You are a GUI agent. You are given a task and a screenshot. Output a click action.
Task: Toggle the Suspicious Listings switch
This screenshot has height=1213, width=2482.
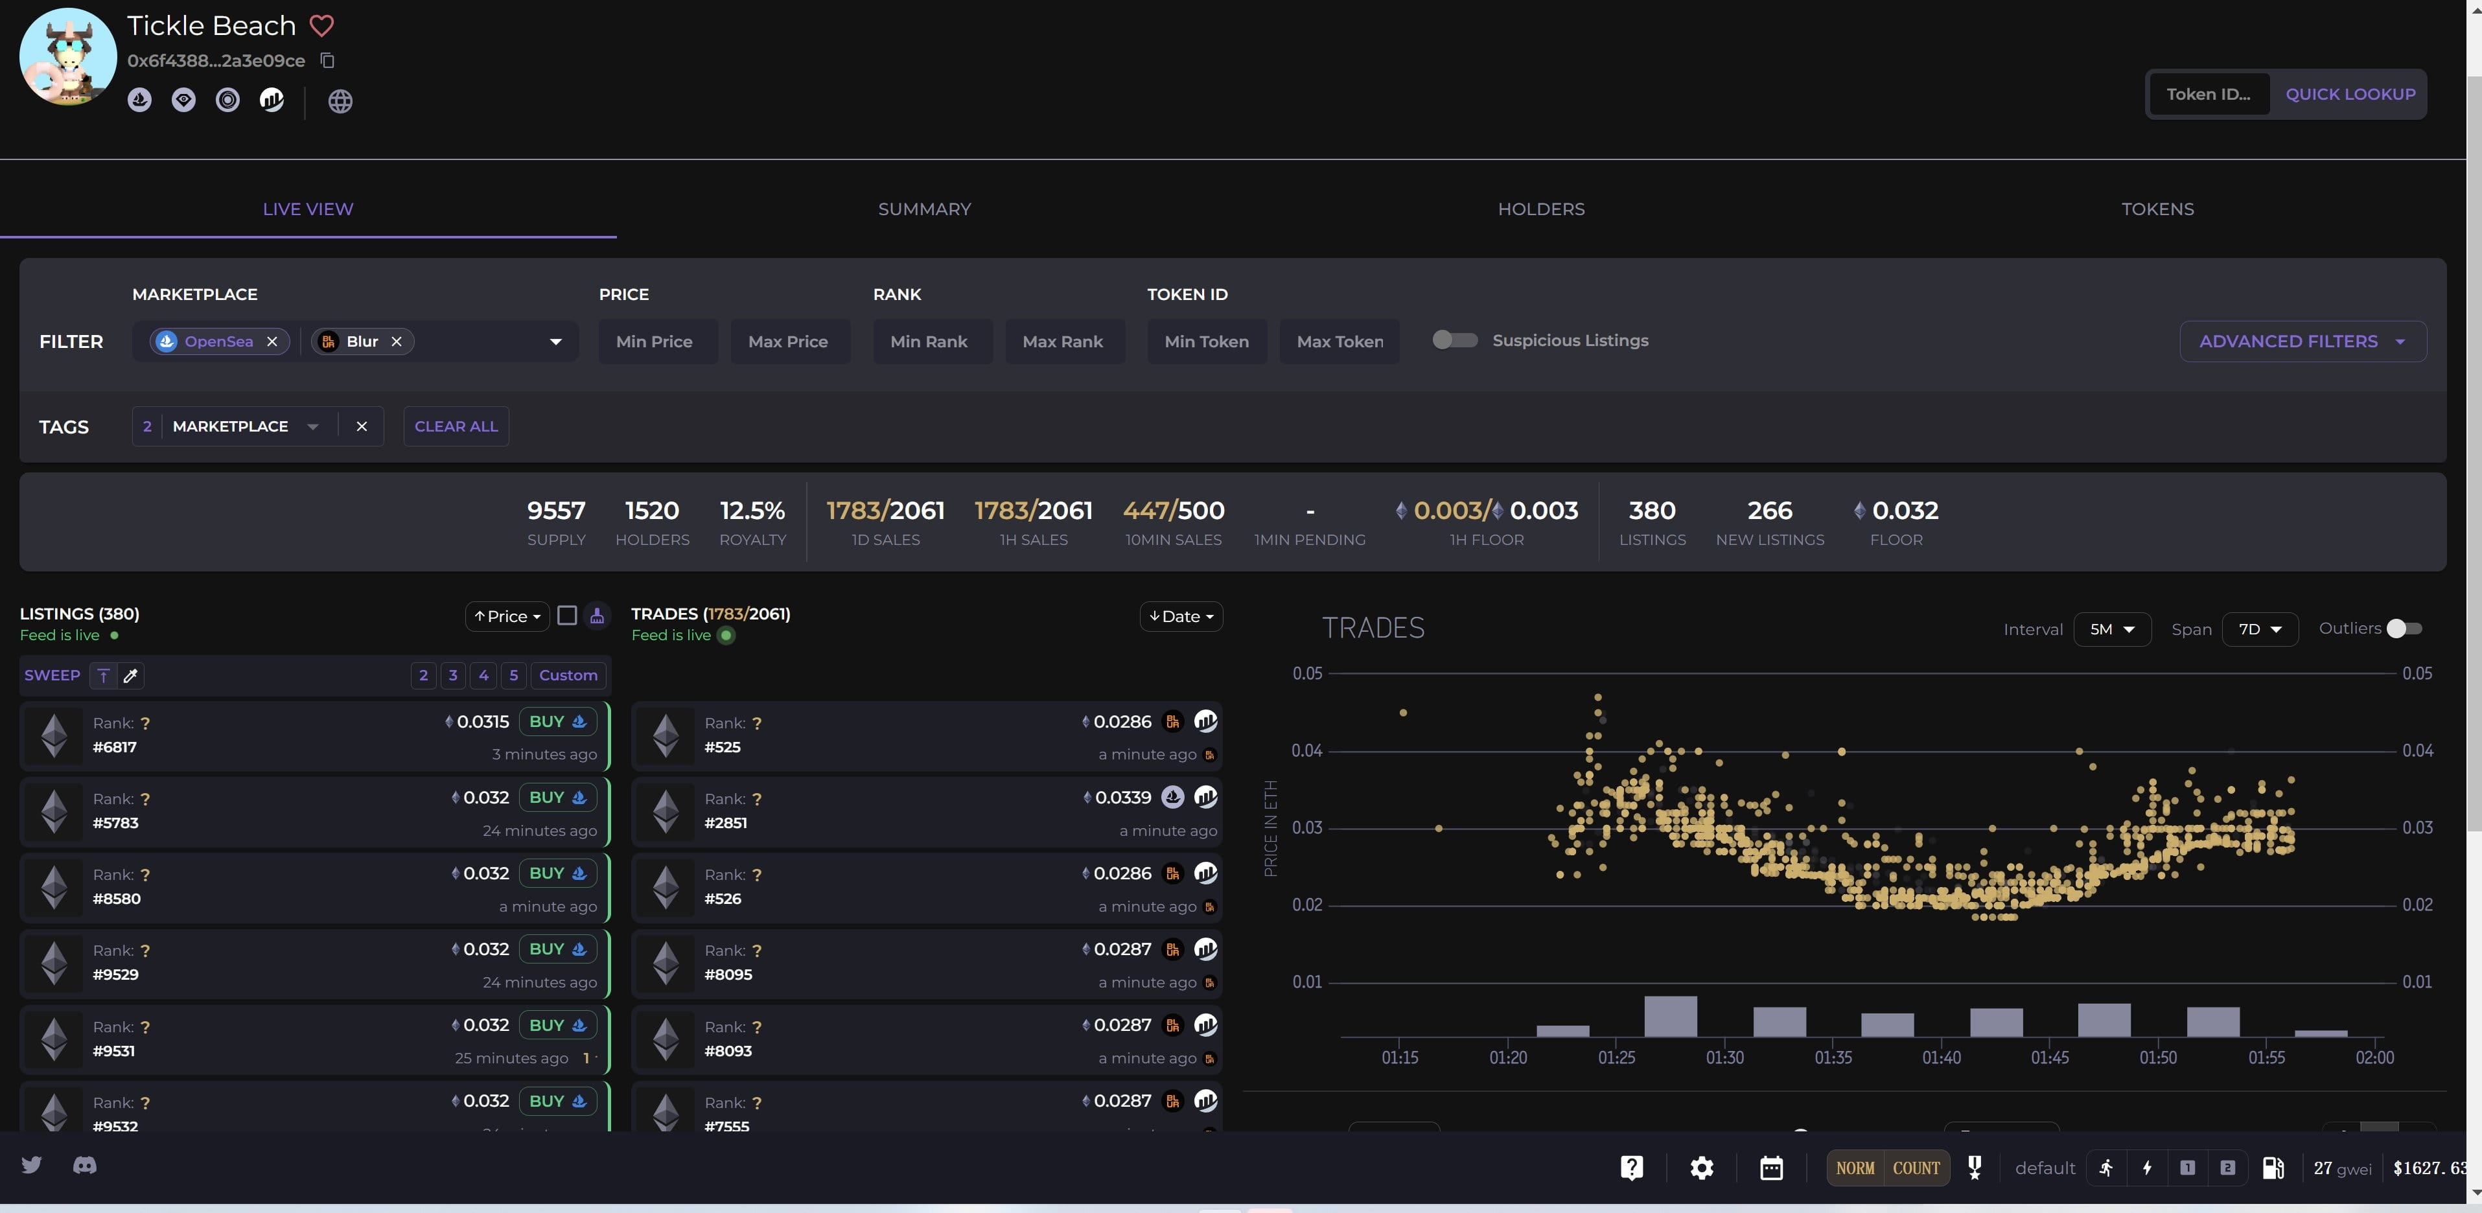[x=1454, y=340]
